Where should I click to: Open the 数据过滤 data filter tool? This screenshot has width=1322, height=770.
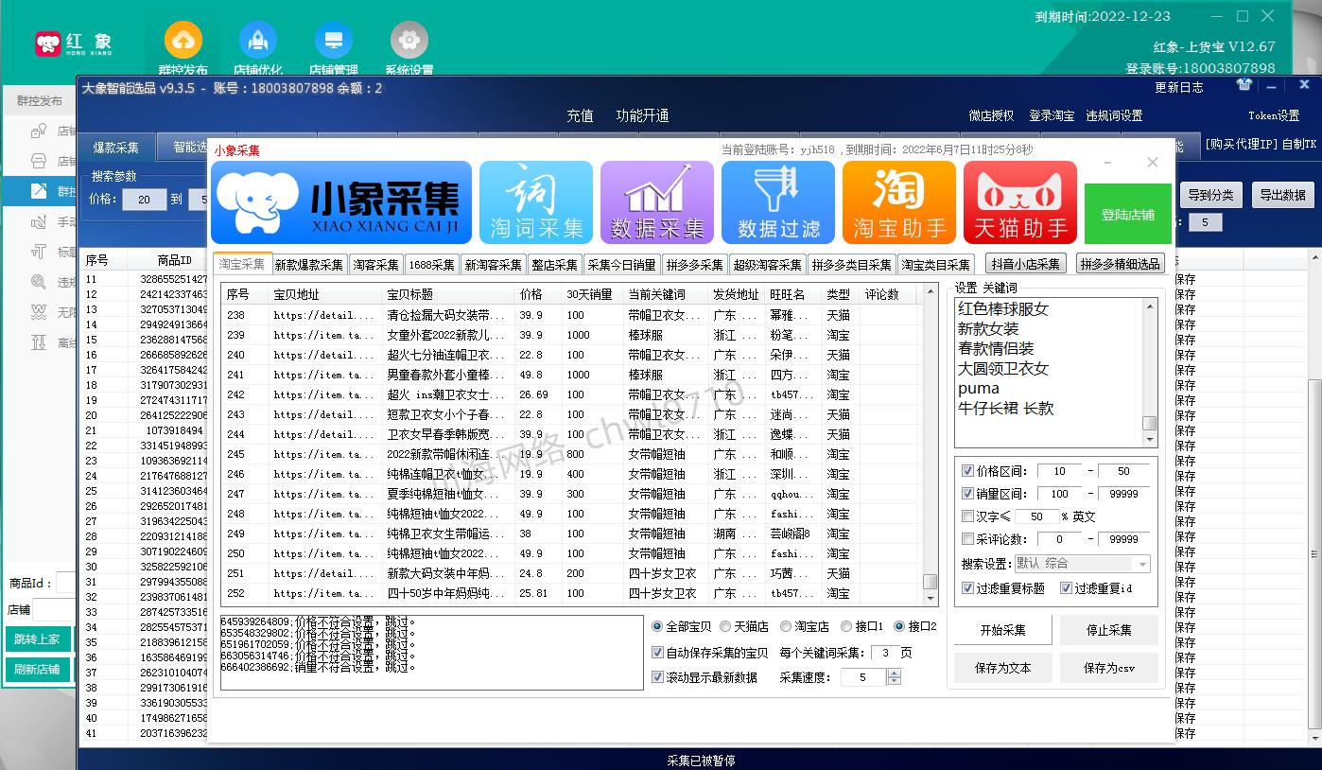pos(777,201)
